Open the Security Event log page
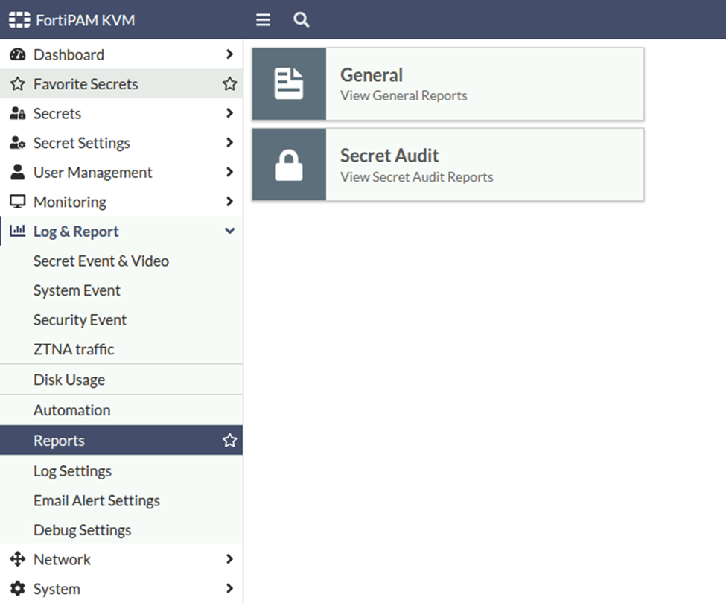Viewport: 726px width, 603px height. (121, 320)
